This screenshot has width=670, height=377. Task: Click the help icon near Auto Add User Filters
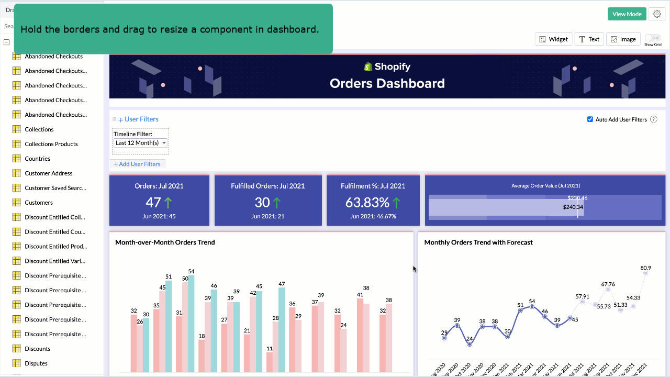(653, 119)
